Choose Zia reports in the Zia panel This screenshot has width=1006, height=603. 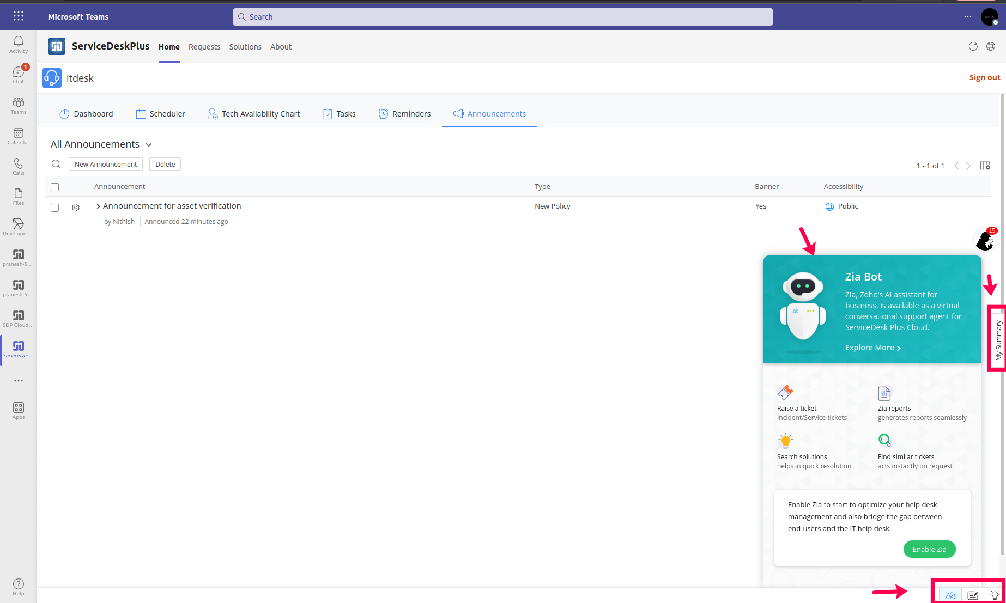click(x=922, y=404)
